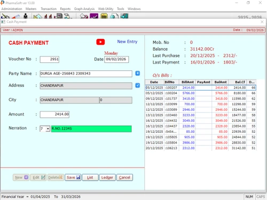Click the Save button

[x=73, y=178]
